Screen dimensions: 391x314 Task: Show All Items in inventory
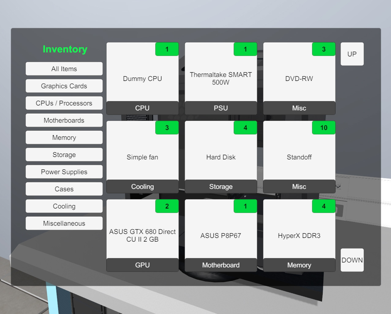click(x=64, y=69)
